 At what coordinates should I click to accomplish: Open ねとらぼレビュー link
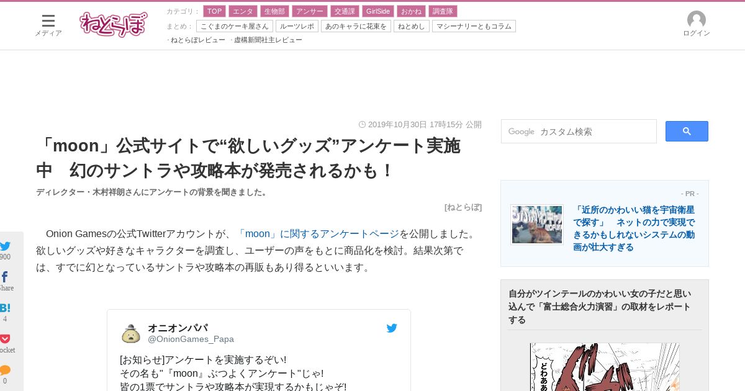click(x=198, y=40)
